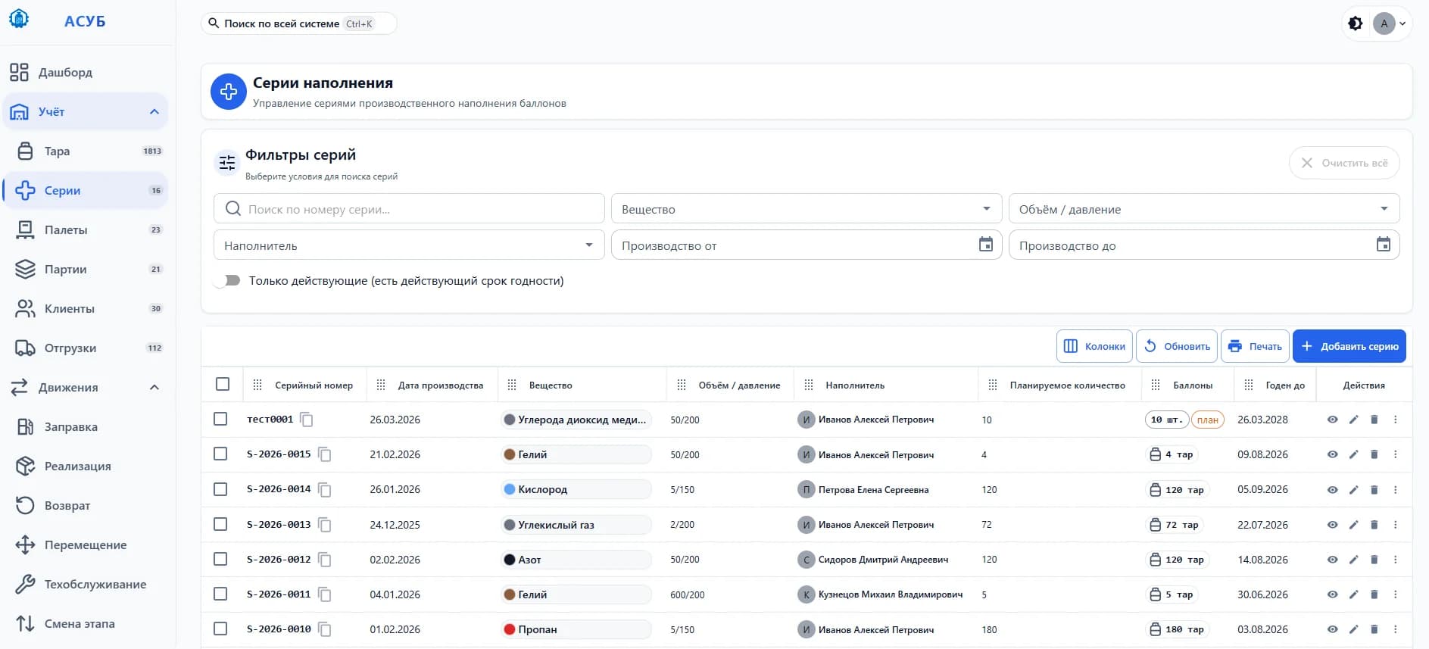Enable Только действующие switch
Screen dimensions: 1429x649
pos(227,281)
